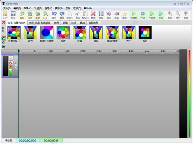Switch to the 效果 tab
The height and width of the screenshot is (144, 193).
pos(57,23)
